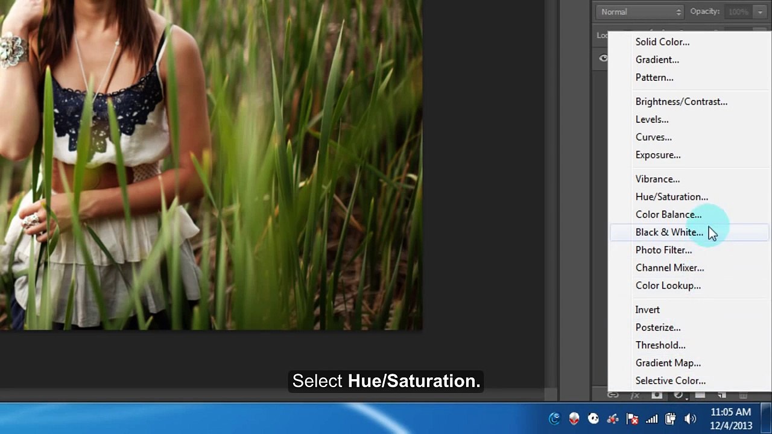Click the alien head tray icon
This screenshot has width=772, height=434.
click(574, 418)
